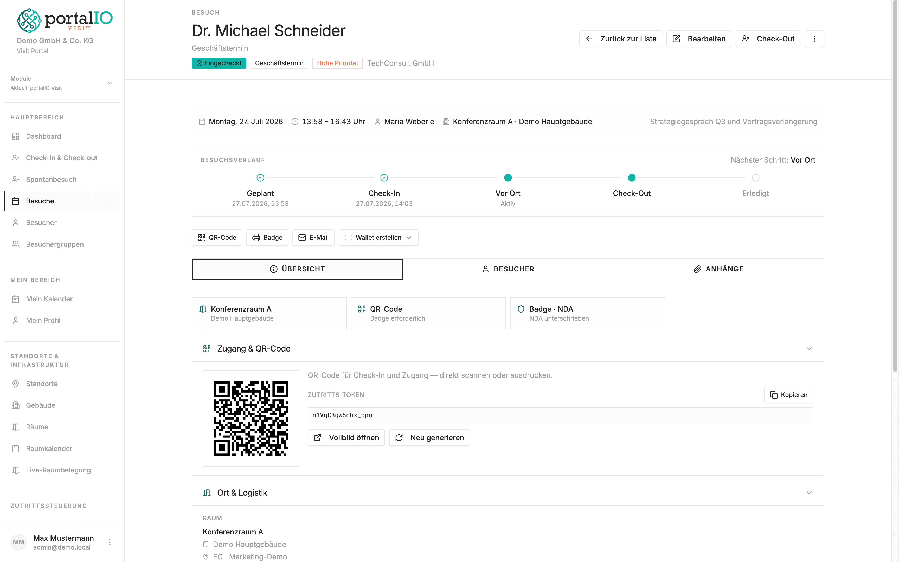Viewport: 899px width, 562px height.
Task: Click the date Montag, 27. Juli 2026
Action: (246, 122)
